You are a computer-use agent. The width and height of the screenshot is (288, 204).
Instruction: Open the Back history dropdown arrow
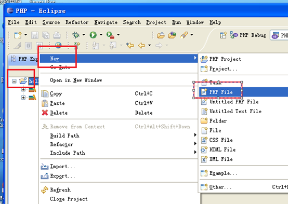(x=150, y=45)
